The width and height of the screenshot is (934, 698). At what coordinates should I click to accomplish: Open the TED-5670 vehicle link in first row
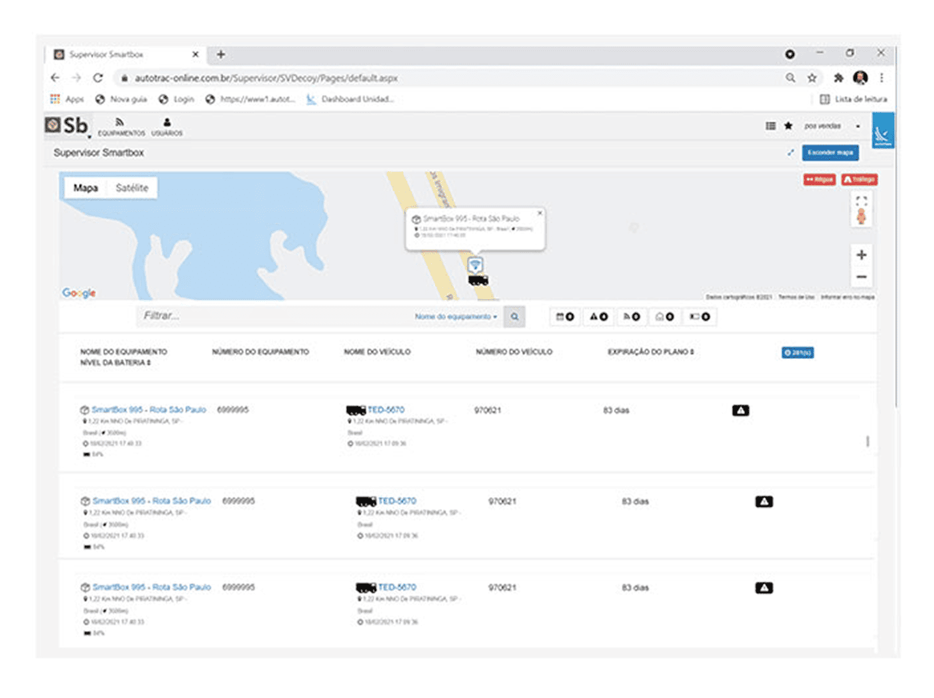click(386, 410)
